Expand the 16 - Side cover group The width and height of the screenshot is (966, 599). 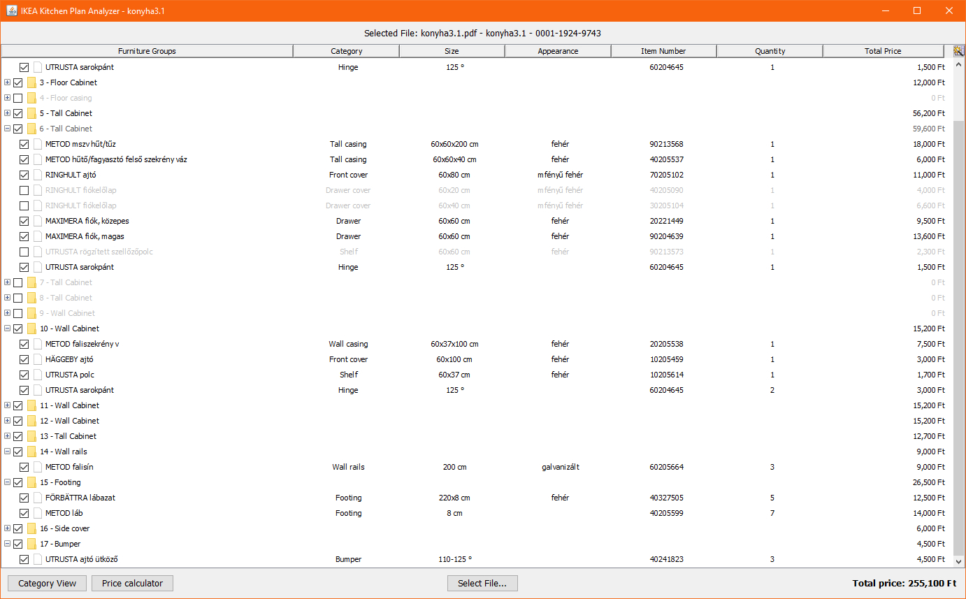(7, 528)
